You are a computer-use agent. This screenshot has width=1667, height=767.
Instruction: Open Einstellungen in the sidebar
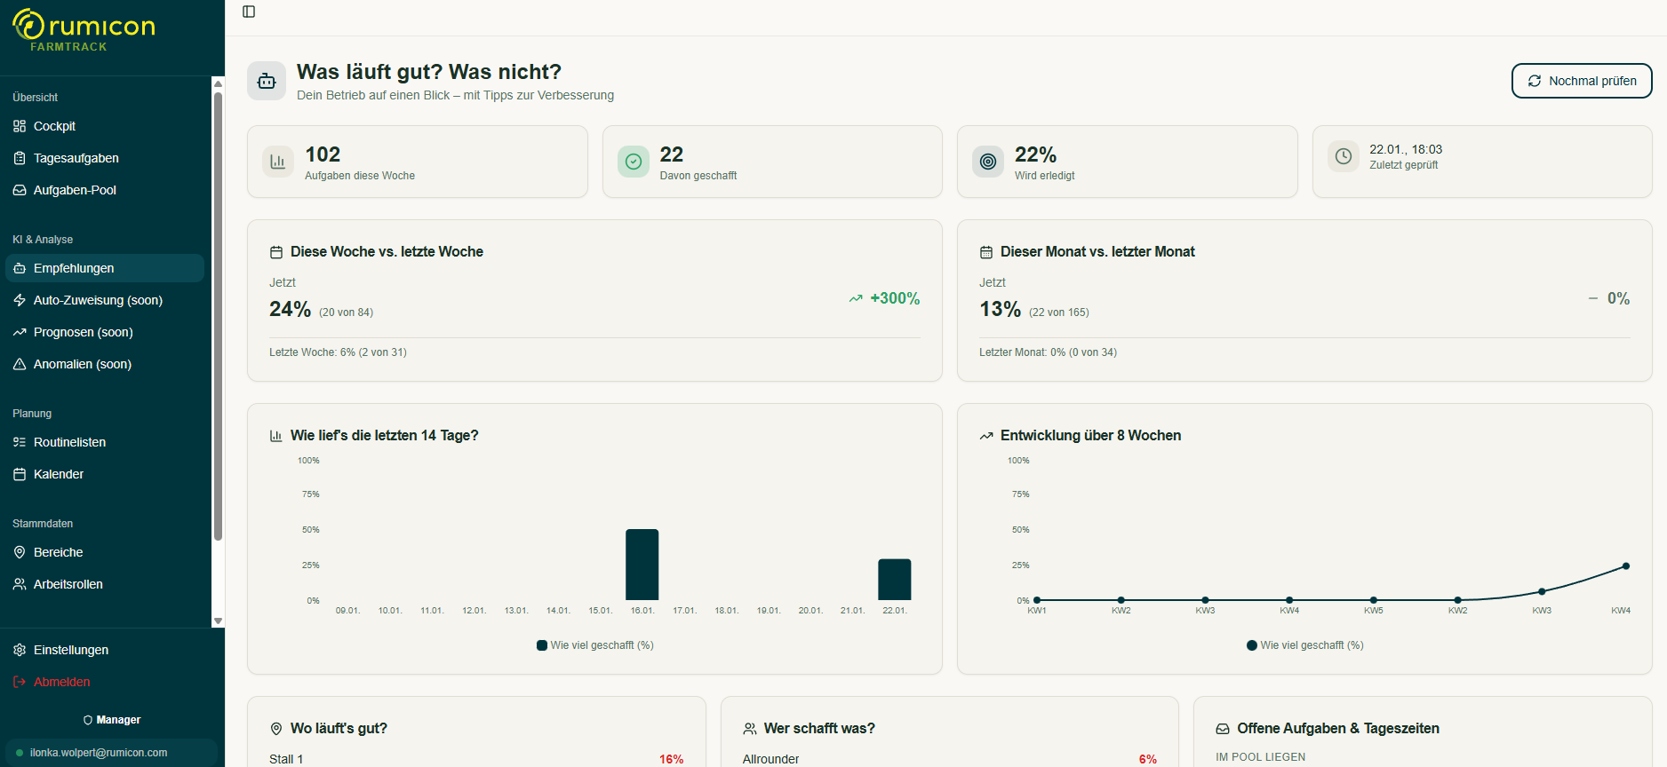click(70, 650)
